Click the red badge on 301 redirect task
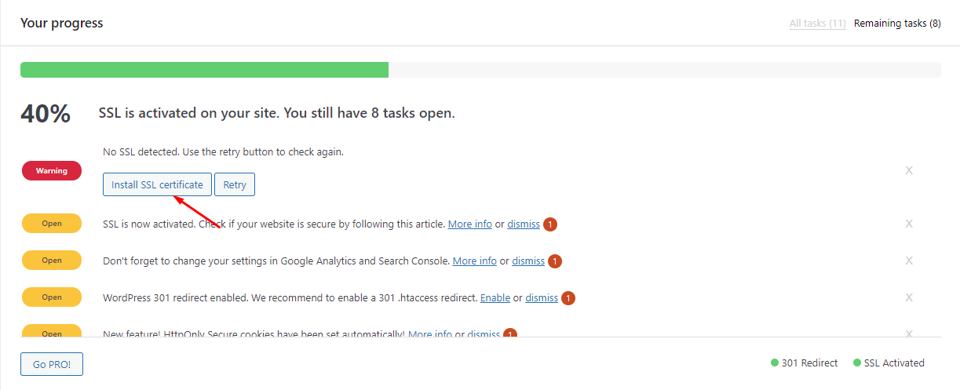960x390 pixels. [x=568, y=298]
